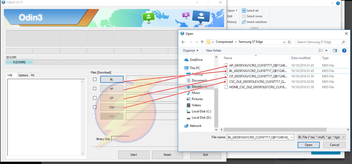Image resolution: width=352 pixels, height=164 pixels.
Task: Refresh the Samsung S7 Edge folder
Action: point(290,42)
